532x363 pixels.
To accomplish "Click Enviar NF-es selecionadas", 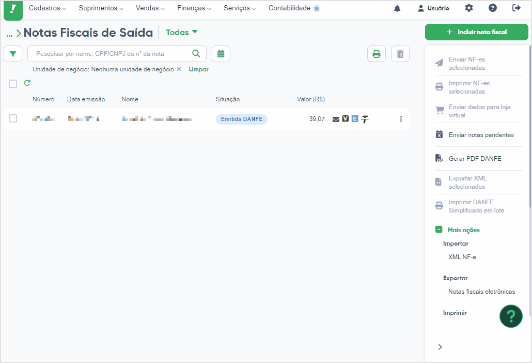I will click(479, 64).
